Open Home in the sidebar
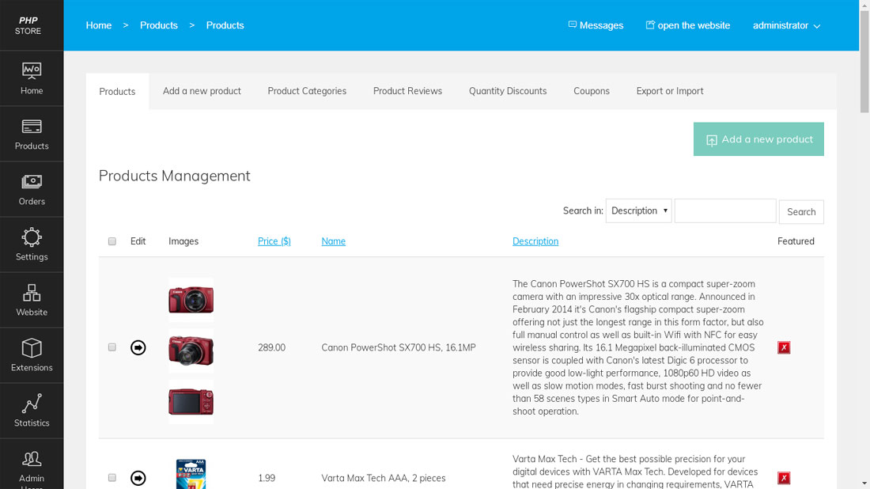The width and height of the screenshot is (870, 489). pyautogui.click(x=32, y=78)
